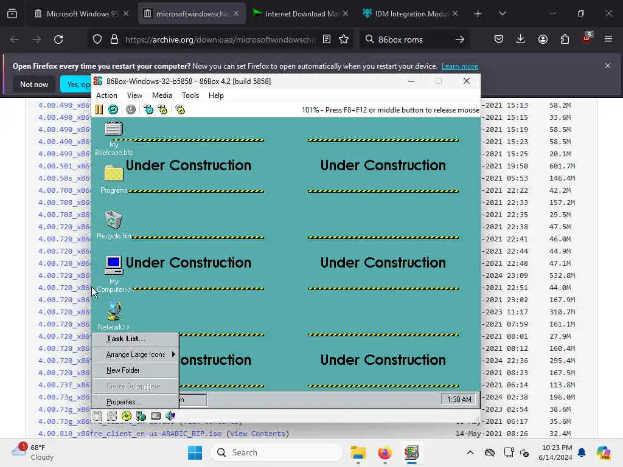Open 86Box settings via the toolbar gear icon

pos(180,109)
